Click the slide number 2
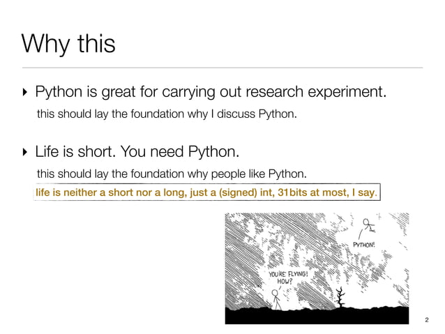 point(427,320)
